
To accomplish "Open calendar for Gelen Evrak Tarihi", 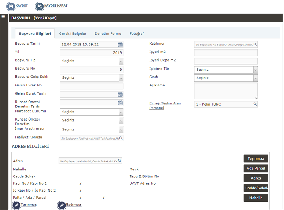I will [120, 95].
